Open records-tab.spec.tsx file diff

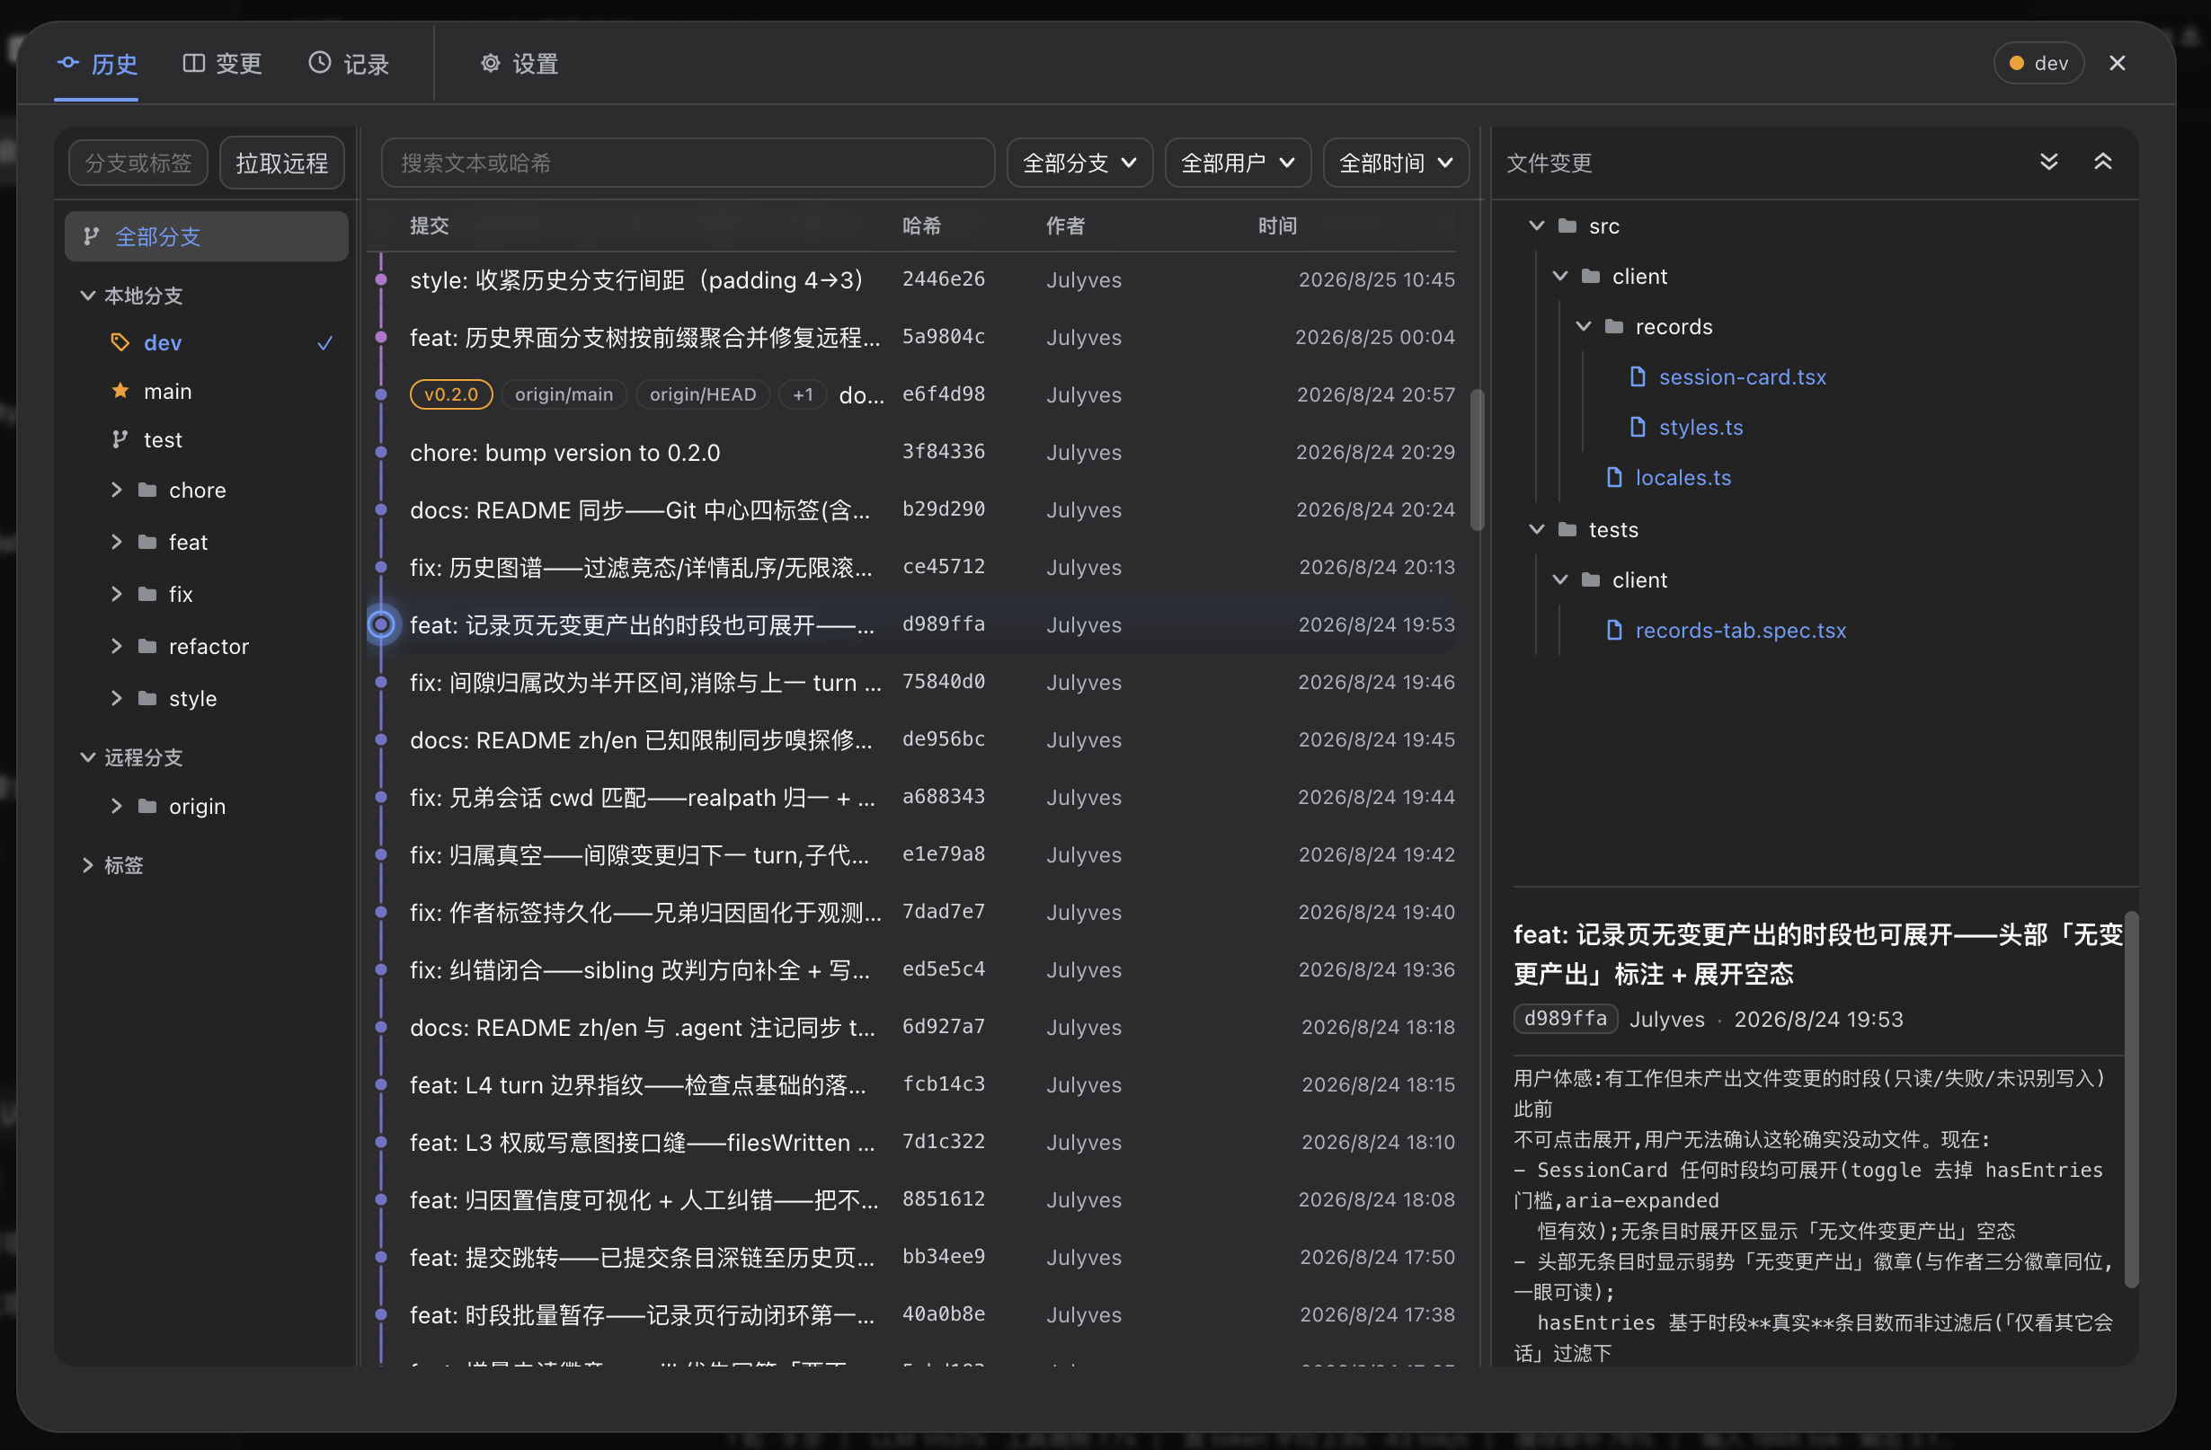[1740, 631]
